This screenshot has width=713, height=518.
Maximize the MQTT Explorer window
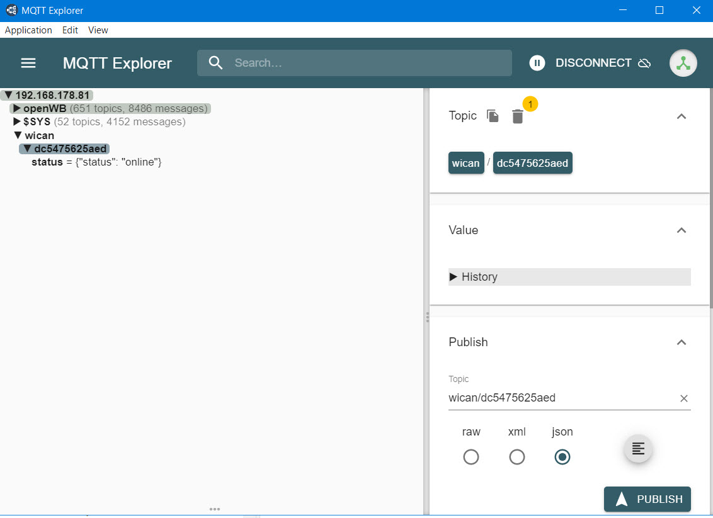tap(659, 10)
